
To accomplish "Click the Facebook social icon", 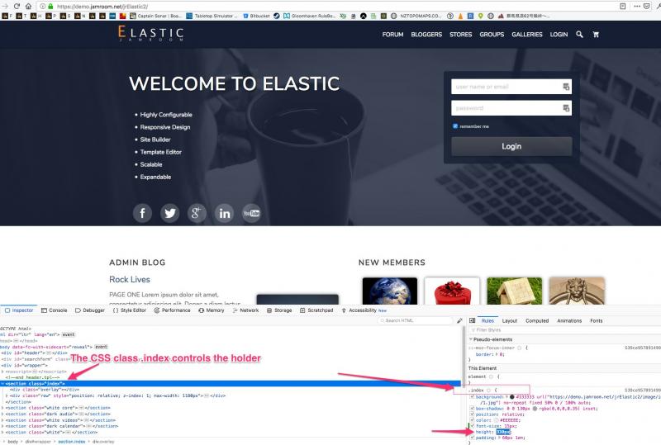I will (x=142, y=213).
